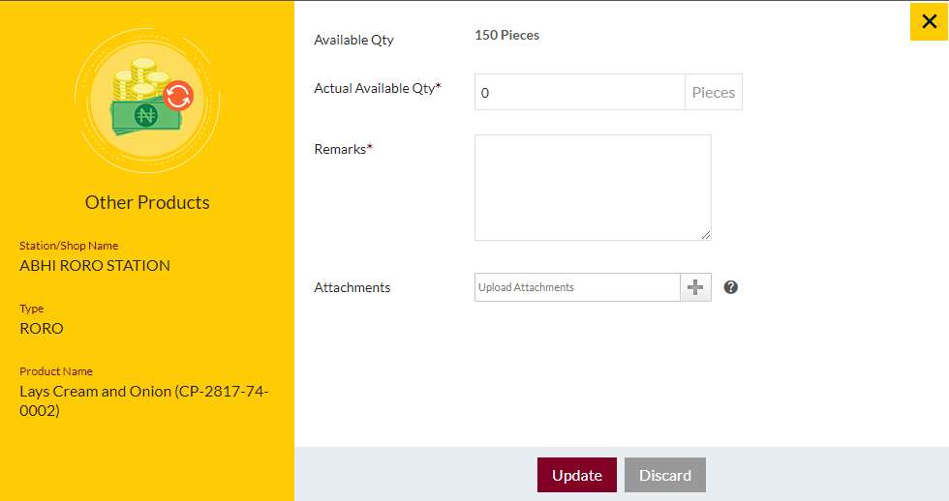
Task: Click the 'Other Products' heading
Action: click(x=147, y=202)
